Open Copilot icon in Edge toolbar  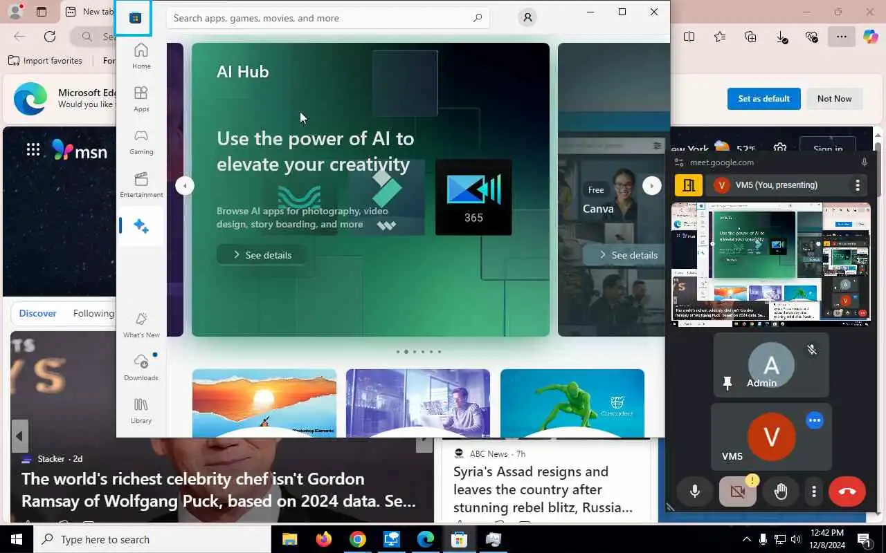[x=871, y=37]
